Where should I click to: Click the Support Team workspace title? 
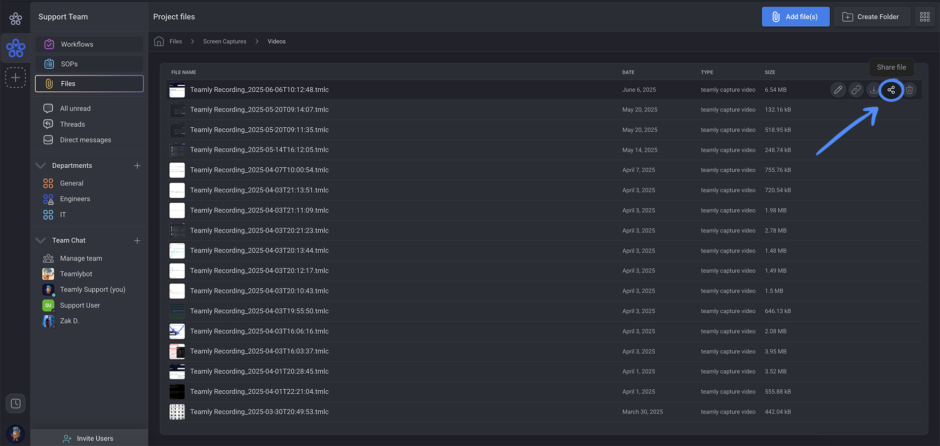63,17
